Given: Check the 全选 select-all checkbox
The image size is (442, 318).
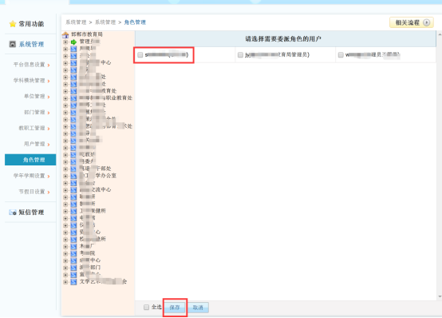Looking at the screenshot, I should (x=146, y=308).
